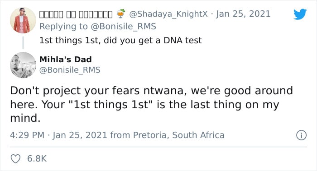Viewport: 317px width, 171px height.
Task: Click the Jan 25, 2021 date in footer
Action: [x=80, y=135]
